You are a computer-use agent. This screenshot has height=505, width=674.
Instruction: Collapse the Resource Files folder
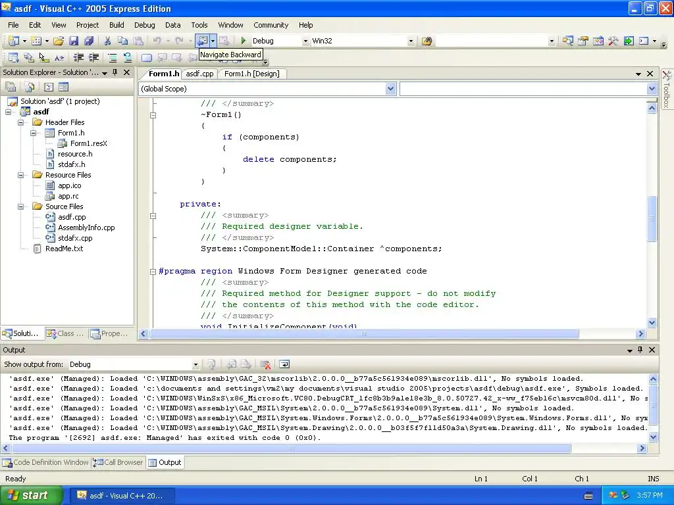tap(20, 175)
